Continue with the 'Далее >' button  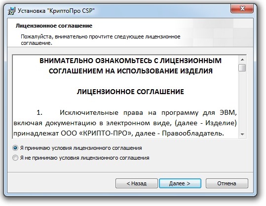(x=180, y=183)
